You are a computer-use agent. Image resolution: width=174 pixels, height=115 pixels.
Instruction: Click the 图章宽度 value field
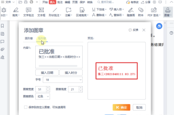(x=41, y=89)
